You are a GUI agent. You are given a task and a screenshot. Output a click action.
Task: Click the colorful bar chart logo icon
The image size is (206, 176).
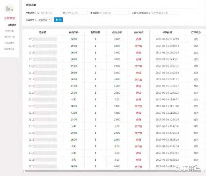pyautogui.click(x=9, y=9)
